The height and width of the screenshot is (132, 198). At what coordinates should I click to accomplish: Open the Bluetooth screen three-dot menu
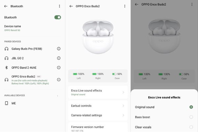[x=59, y=6]
